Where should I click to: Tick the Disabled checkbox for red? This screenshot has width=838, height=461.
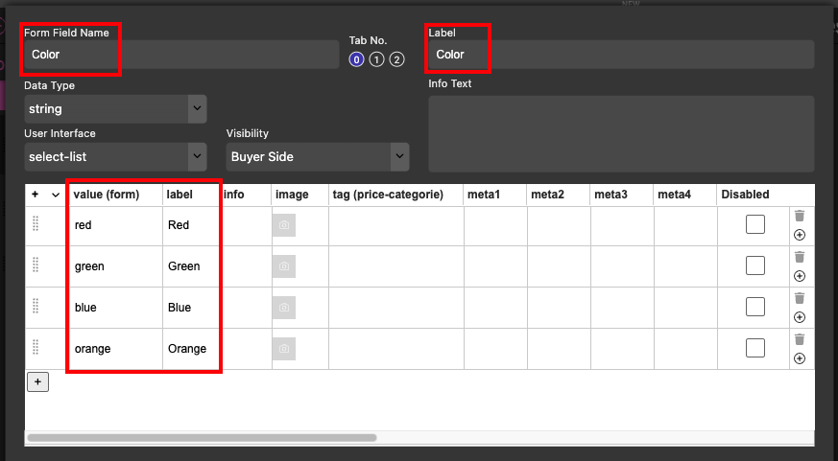(x=755, y=224)
